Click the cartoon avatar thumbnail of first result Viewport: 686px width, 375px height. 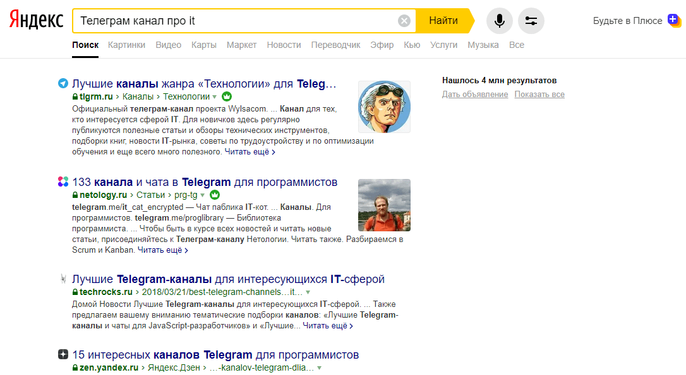[384, 107]
